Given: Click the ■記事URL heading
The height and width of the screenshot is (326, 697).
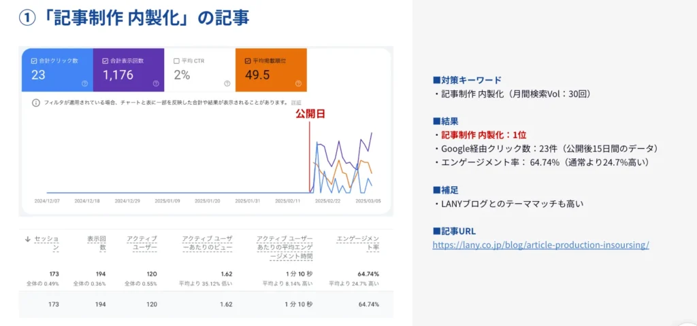Looking at the screenshot, I should coord(454,231).
